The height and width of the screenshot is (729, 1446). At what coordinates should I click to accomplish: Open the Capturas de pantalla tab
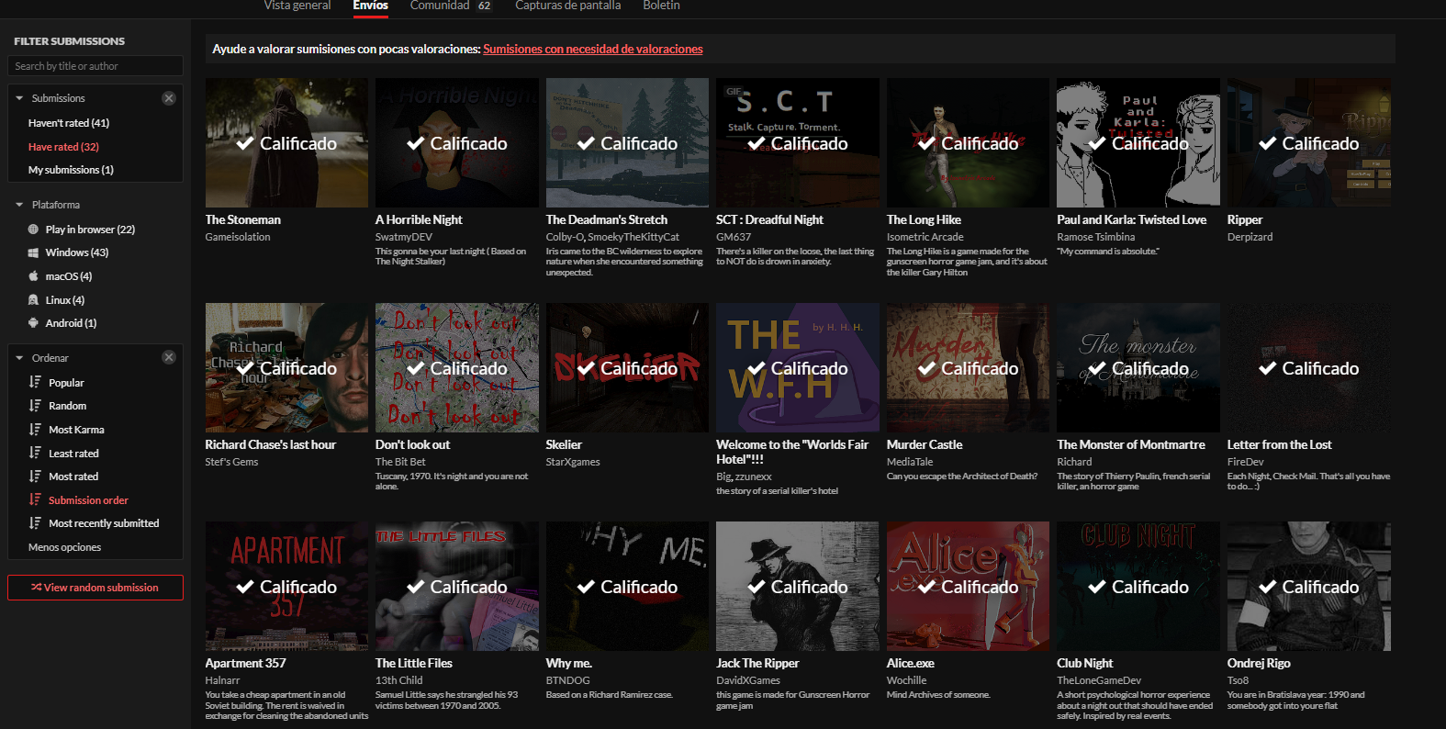[x=568, y=6]
